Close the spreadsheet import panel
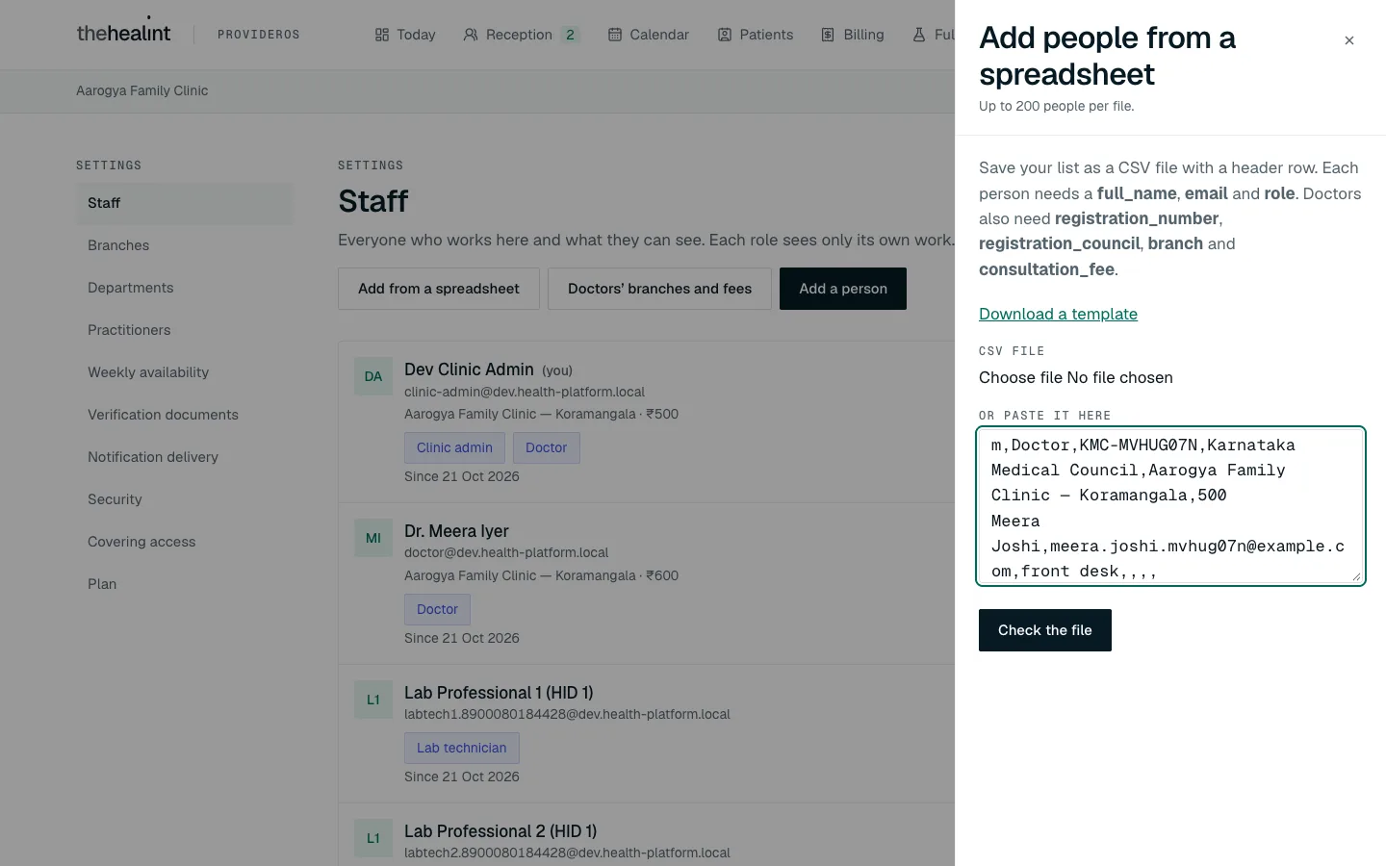The width and height of the screenshot is (1386, 866). [x=1349, y=40]
